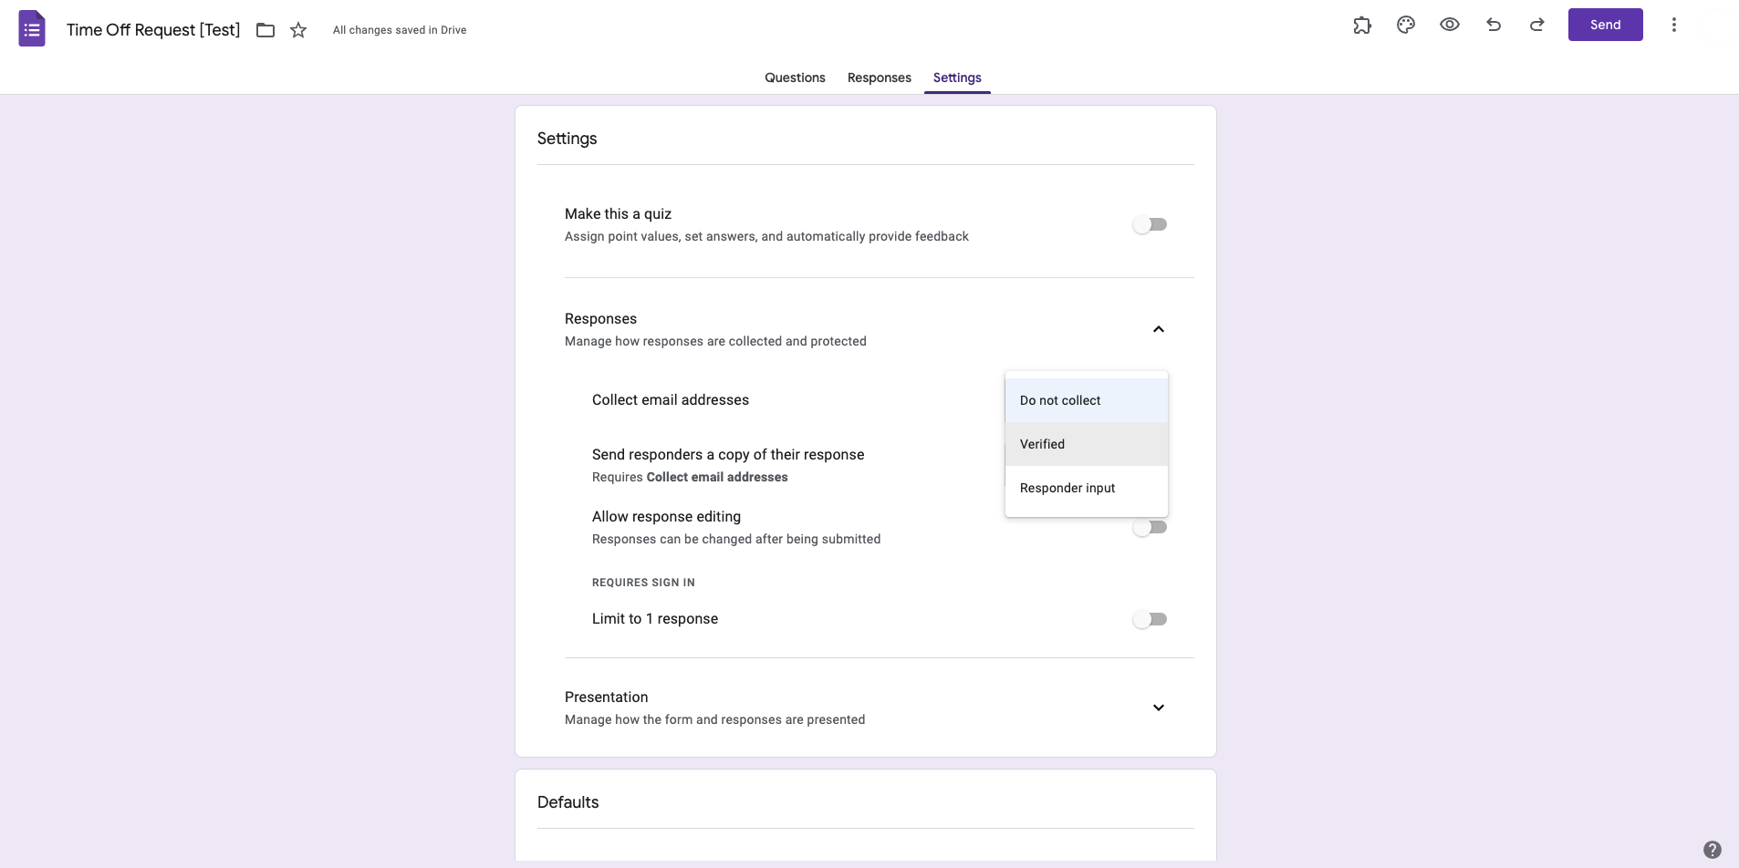This screenshot has width=1739, height=868.
Task: Open the customize theme palette
Action: (x=1406, y=26)
